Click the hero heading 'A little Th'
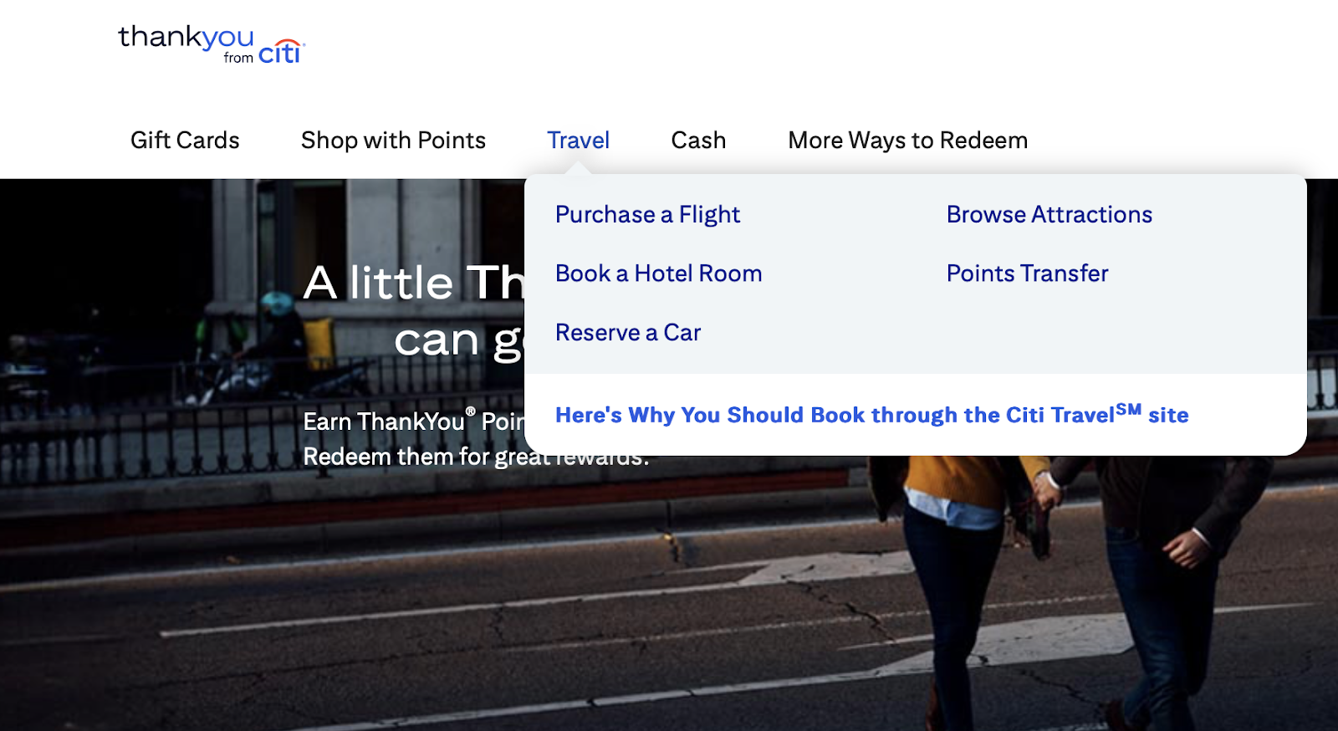1338x731 pixels. tap(414, 283)
